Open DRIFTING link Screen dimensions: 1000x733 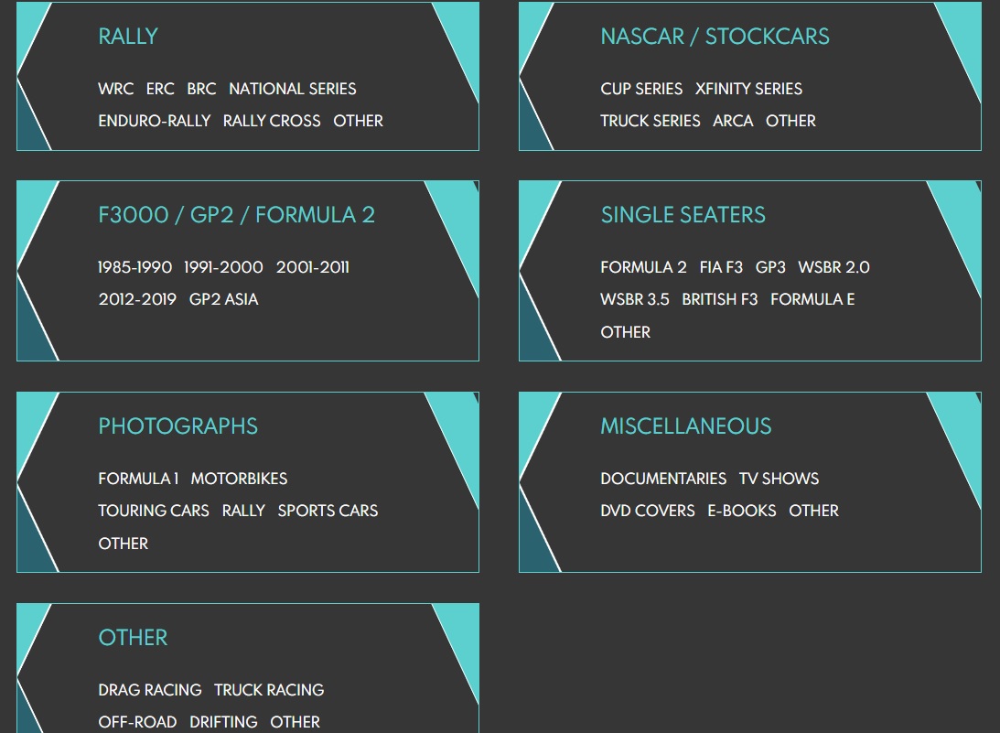point(224,721)
